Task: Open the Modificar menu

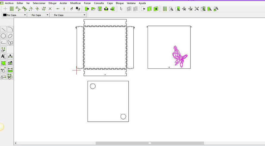Action: 75,3
